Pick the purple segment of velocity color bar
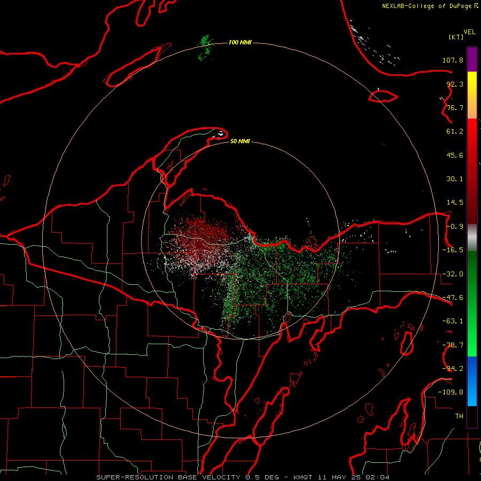 pos(472,59)
